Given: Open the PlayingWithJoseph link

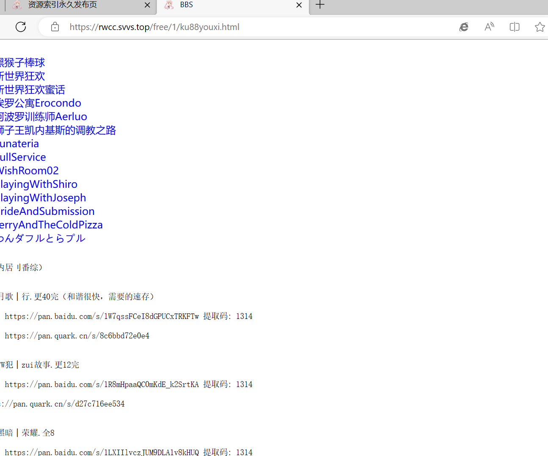Looking at the screenshot, I should (43, 198).
